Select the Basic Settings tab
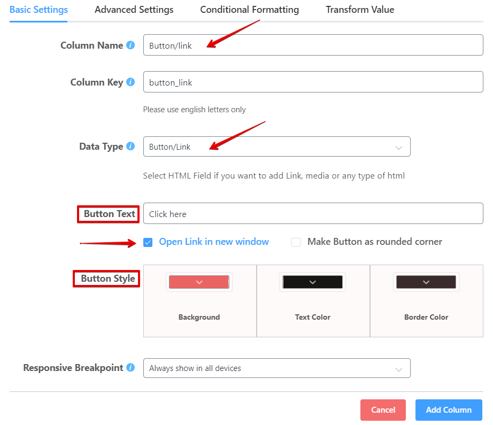Screen dimensions: 493x425 pyautogui.click(x=38, y=10)
